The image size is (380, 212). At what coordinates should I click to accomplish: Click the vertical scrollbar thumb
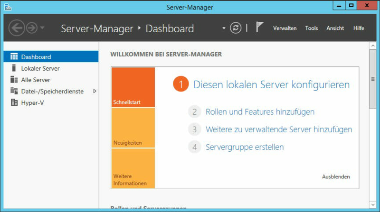coord(373,79)
